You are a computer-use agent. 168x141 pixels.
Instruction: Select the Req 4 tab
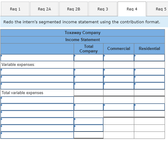coord(132,9)
